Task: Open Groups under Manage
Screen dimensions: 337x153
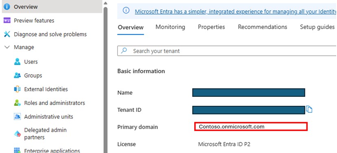Action: point(33,76)
